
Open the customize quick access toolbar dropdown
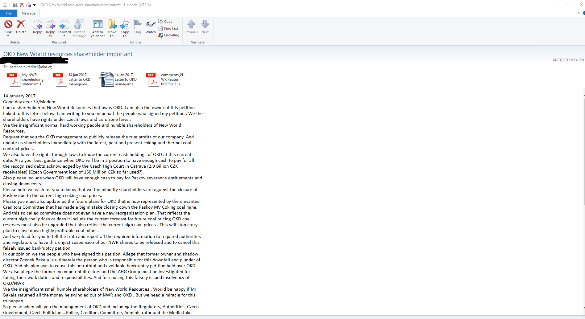pos(34,5)
